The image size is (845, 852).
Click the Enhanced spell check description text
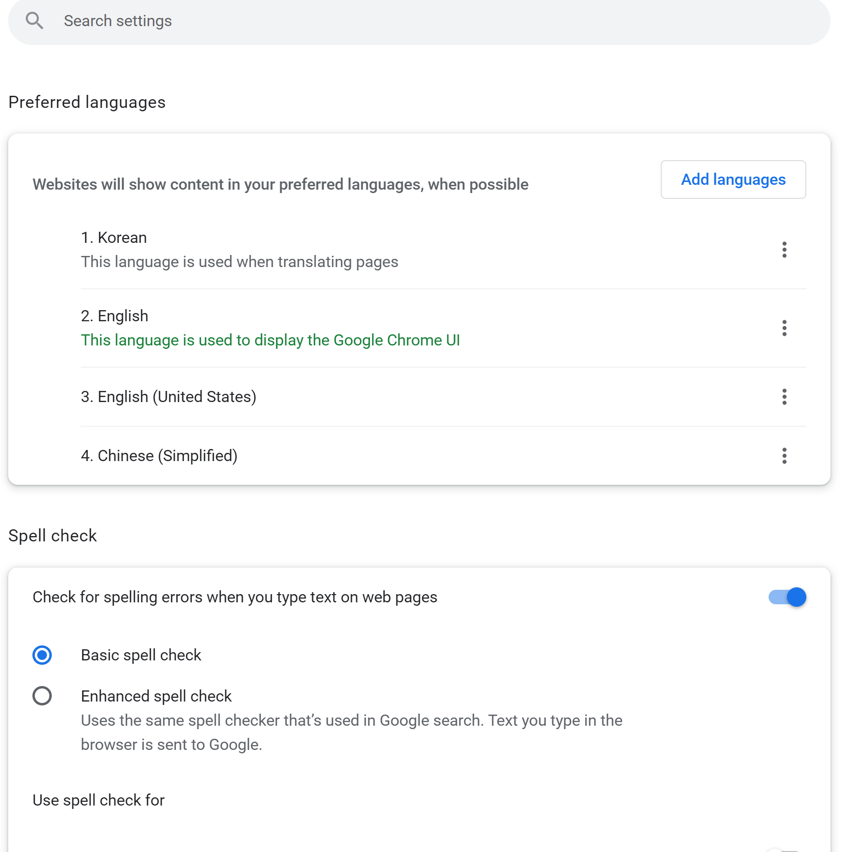351,732
